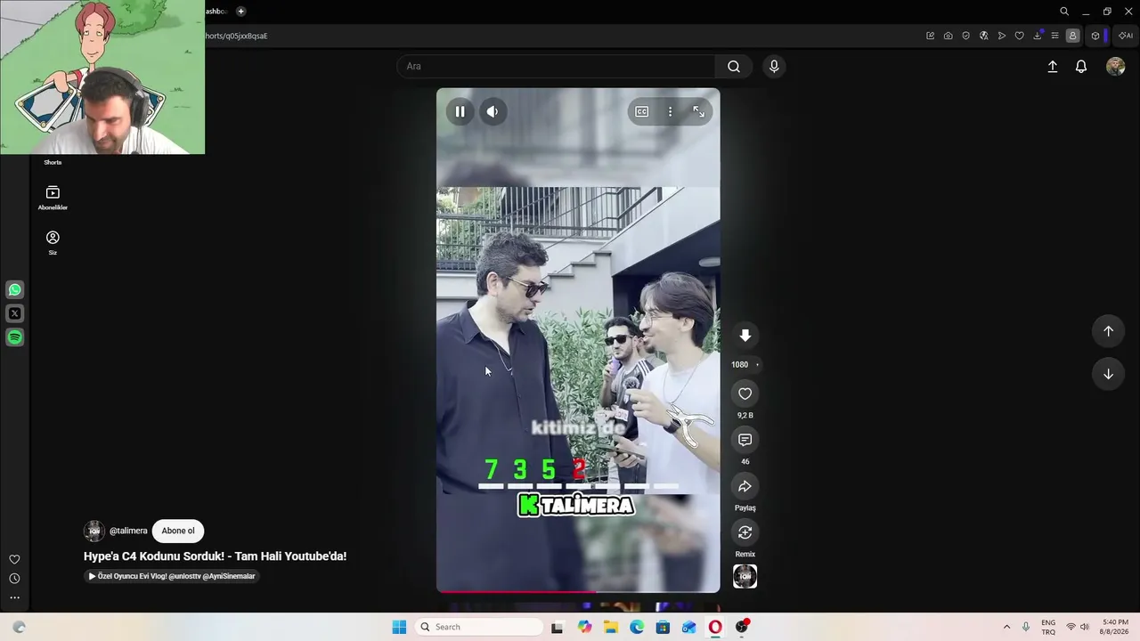
Task: Open the taskbar clock showing 5:40 PM
Action: (1115, 627)
